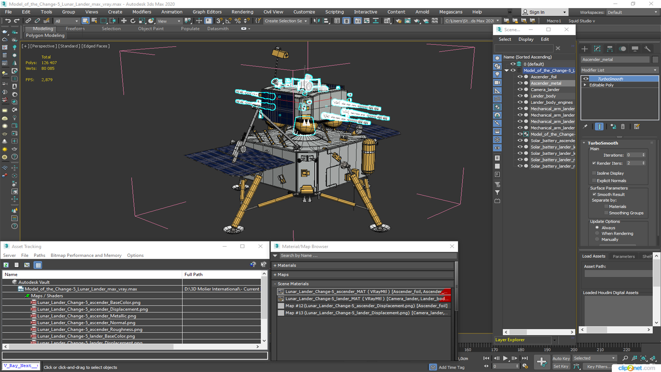Screen dimensions: 661x372
Task: Open the Create command panel tab
Action: [585, 49]
